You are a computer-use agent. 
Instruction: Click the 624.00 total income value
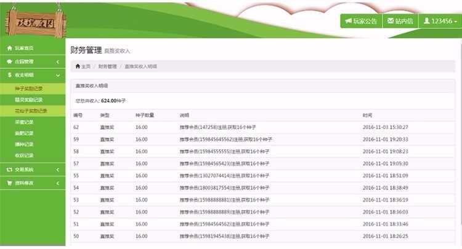[x=108, y=101]
